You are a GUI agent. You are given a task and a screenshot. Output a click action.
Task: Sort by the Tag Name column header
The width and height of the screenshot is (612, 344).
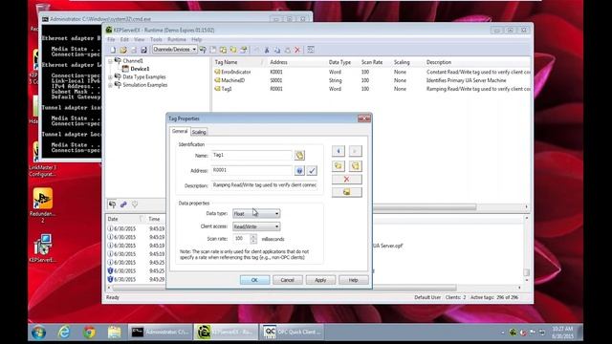point(238,62)
